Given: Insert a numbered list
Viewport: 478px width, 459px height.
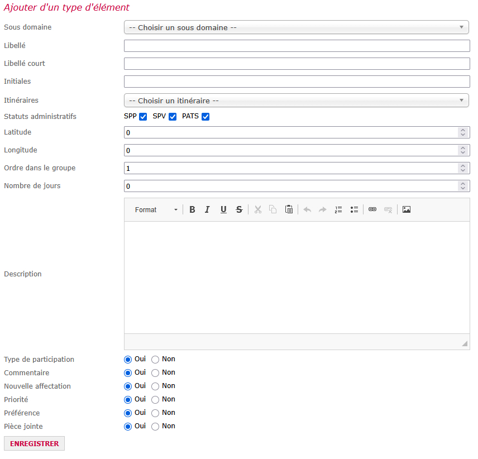Looking at the screenshot, I should coord(338,210).
